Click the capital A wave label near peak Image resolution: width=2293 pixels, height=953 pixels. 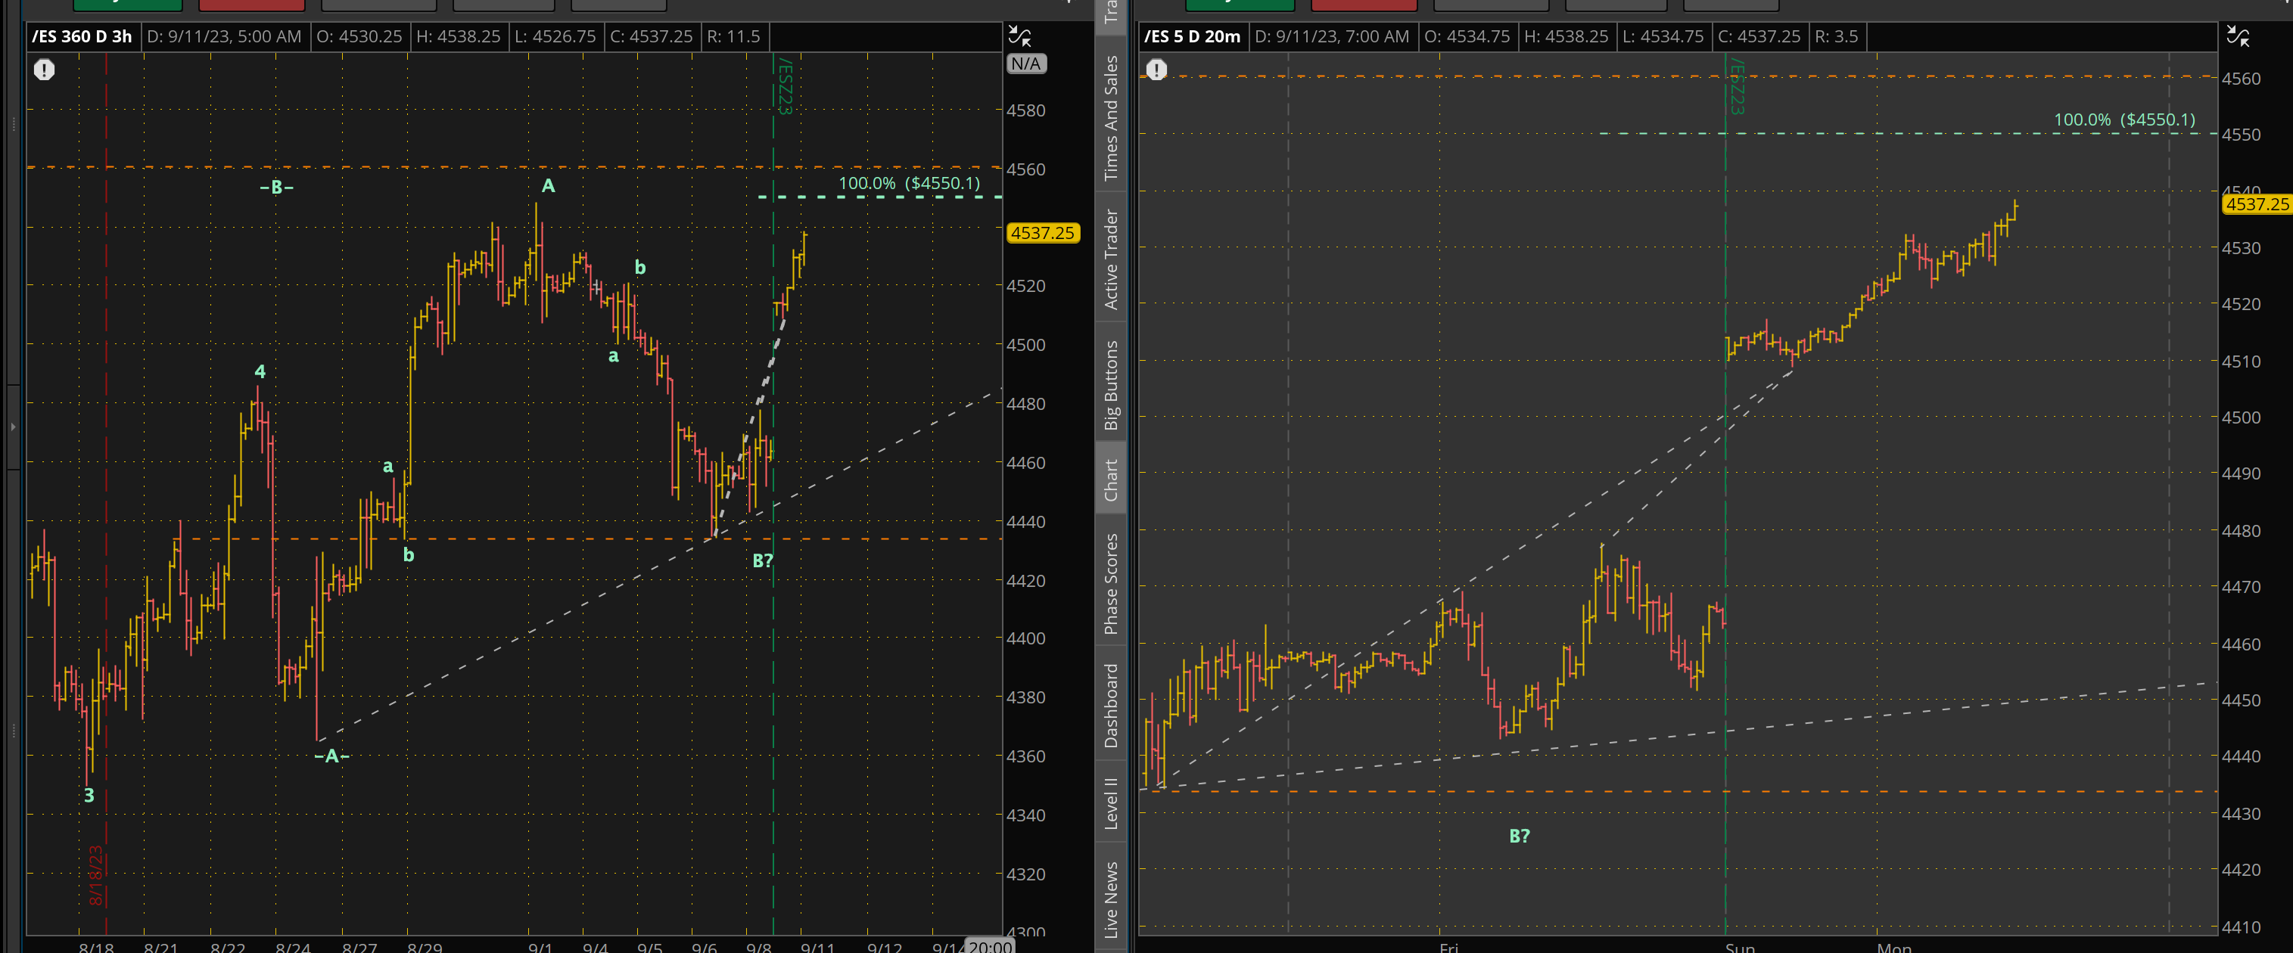[x=549, y=186]
